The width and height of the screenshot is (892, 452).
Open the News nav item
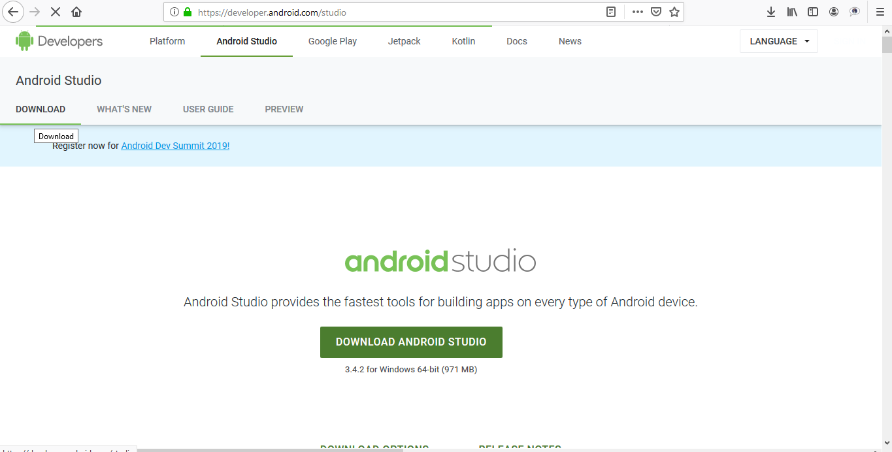click(x=570, y=41)
